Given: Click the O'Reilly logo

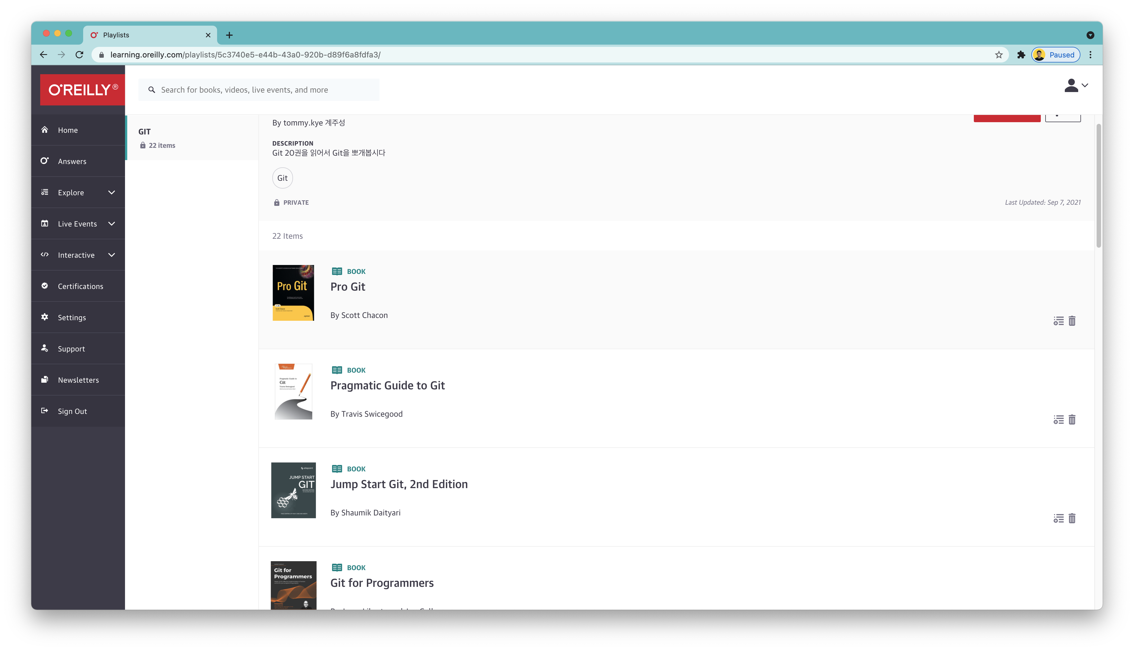Looking at the screenshot, I should tap(83, 90).
